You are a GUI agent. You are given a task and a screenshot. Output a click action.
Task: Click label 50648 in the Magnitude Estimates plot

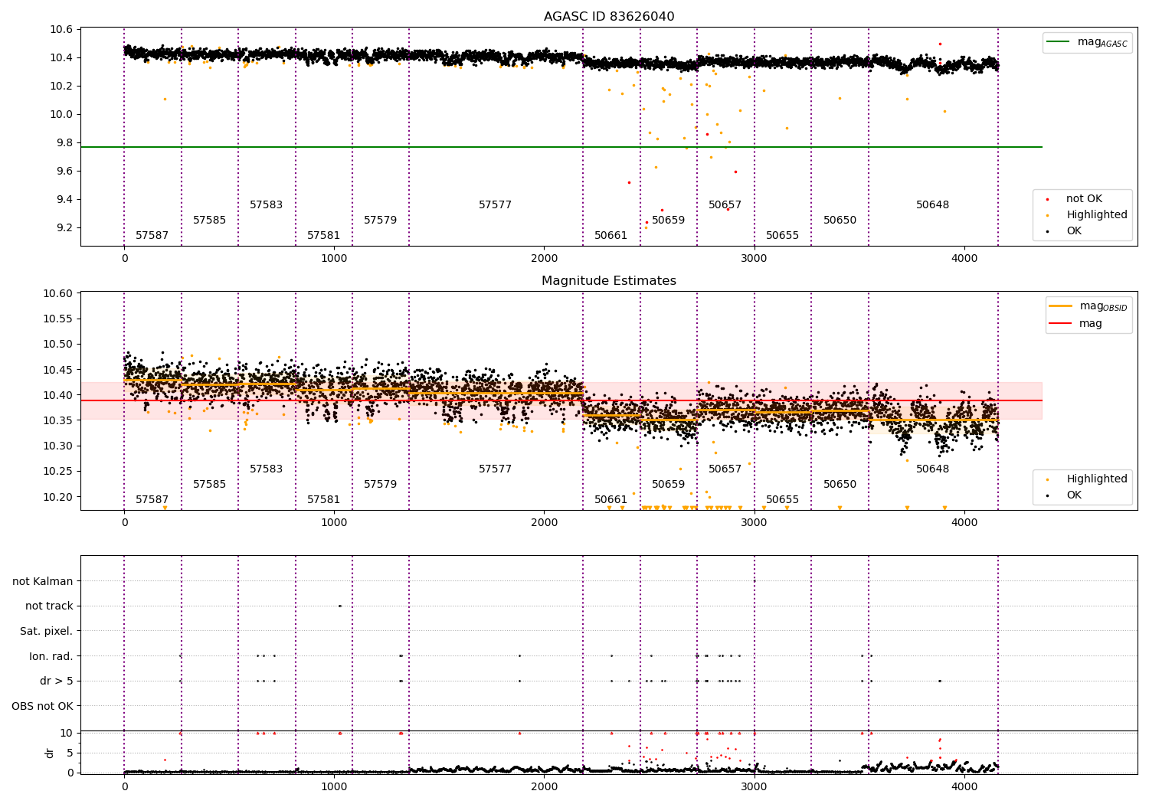[x=933, y=469]
